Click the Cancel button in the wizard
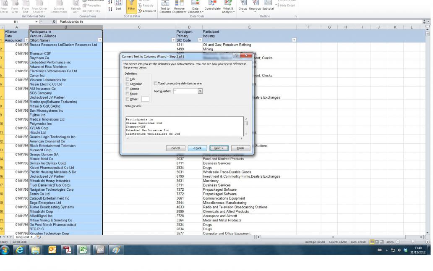 [176, 148]
